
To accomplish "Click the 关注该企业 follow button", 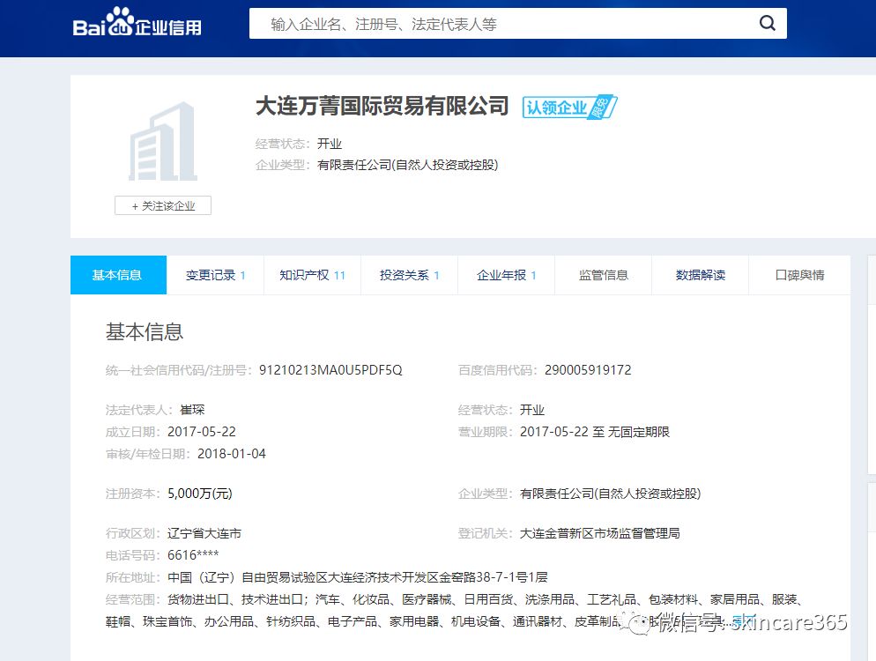I will [162, 205].
